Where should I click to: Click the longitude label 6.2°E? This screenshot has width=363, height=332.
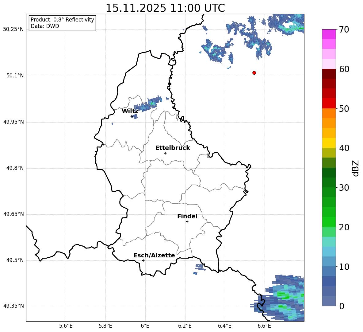[x=185, y=326]
